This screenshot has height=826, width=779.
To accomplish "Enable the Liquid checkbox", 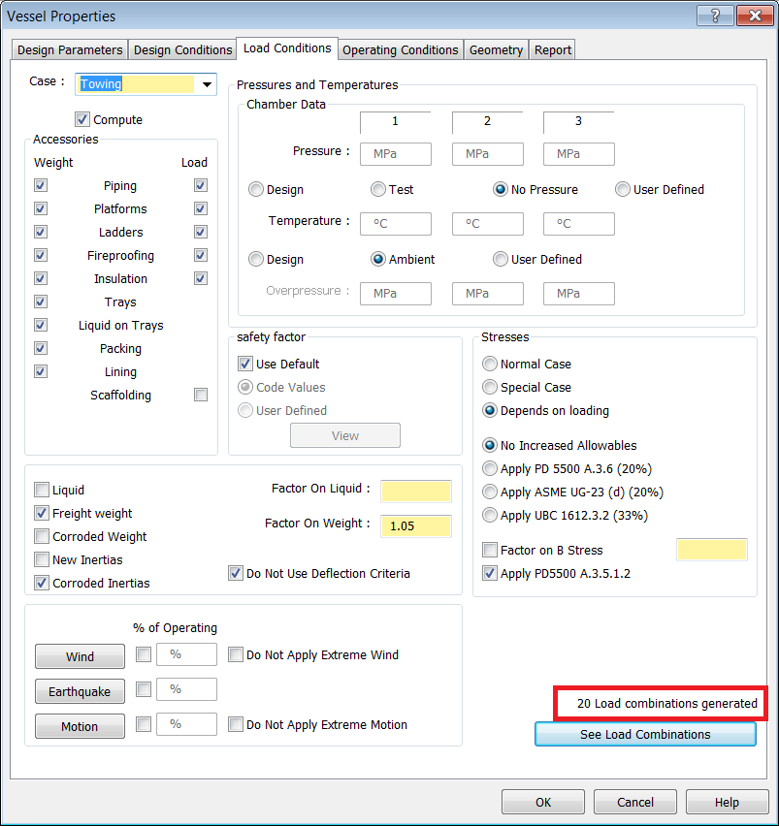I will click(42, 490).
